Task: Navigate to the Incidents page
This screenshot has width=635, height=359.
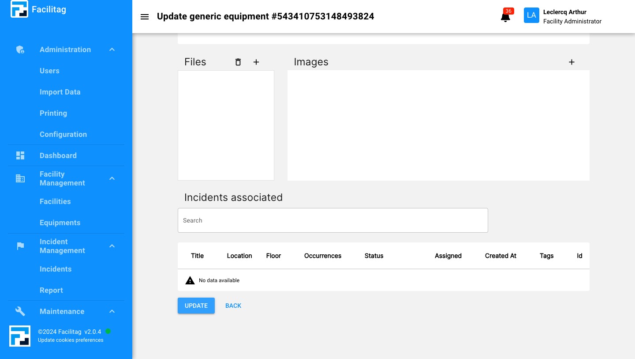Action: tap(56, 269)
